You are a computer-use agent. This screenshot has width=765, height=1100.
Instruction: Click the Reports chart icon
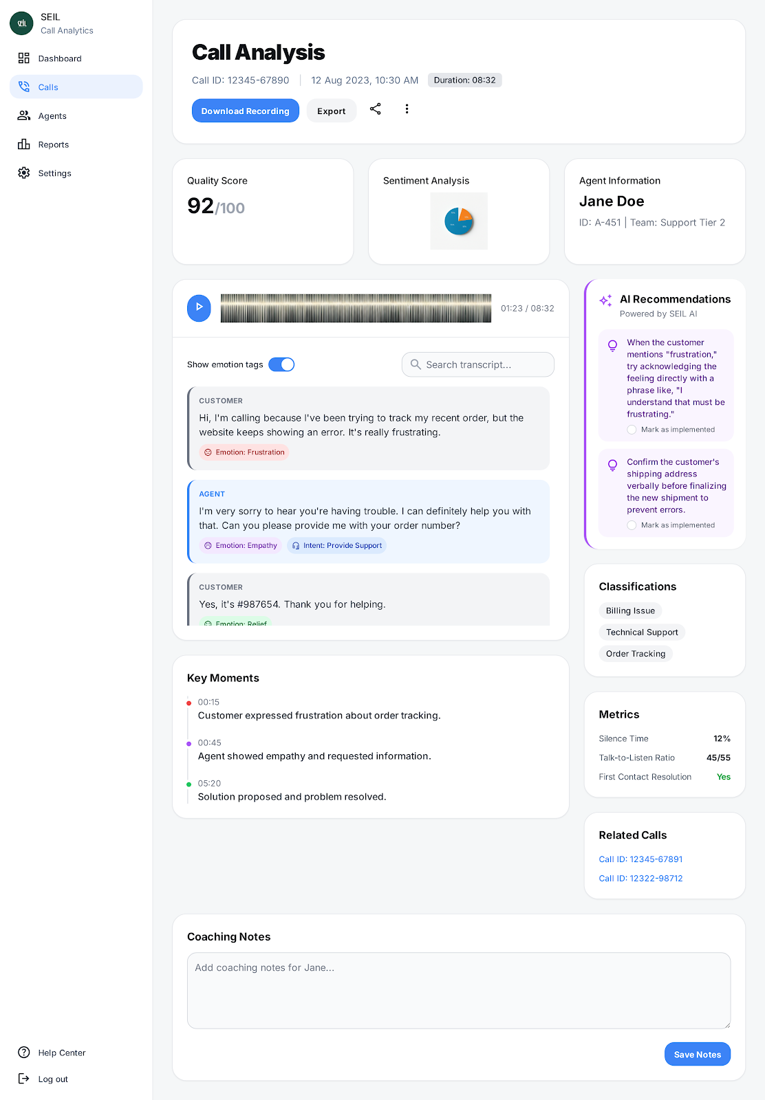pos(24,144)
